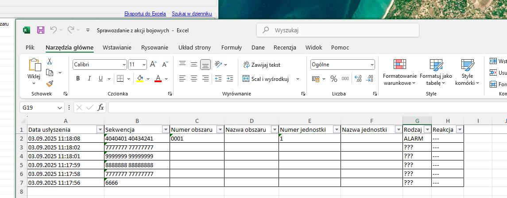Increase font size with larger A icon
This screenshot has width=507, height=198.
pyautogui.click(x=153, y=65)
